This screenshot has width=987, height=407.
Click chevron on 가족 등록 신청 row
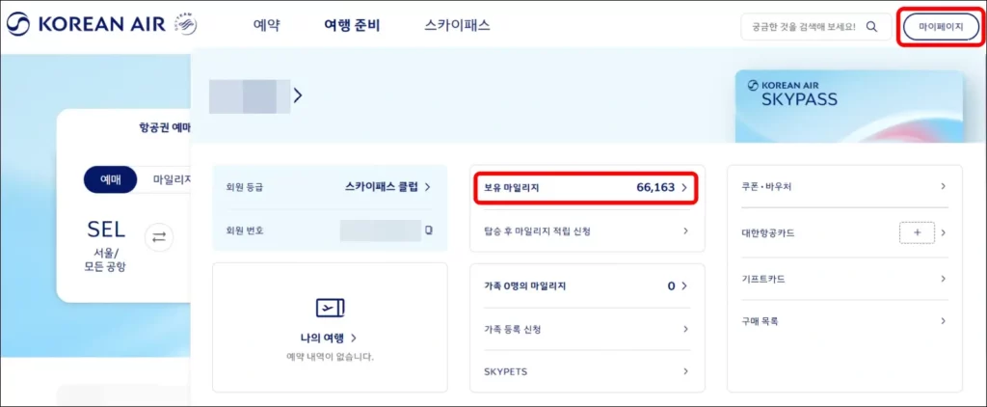[x=685, y=329]
